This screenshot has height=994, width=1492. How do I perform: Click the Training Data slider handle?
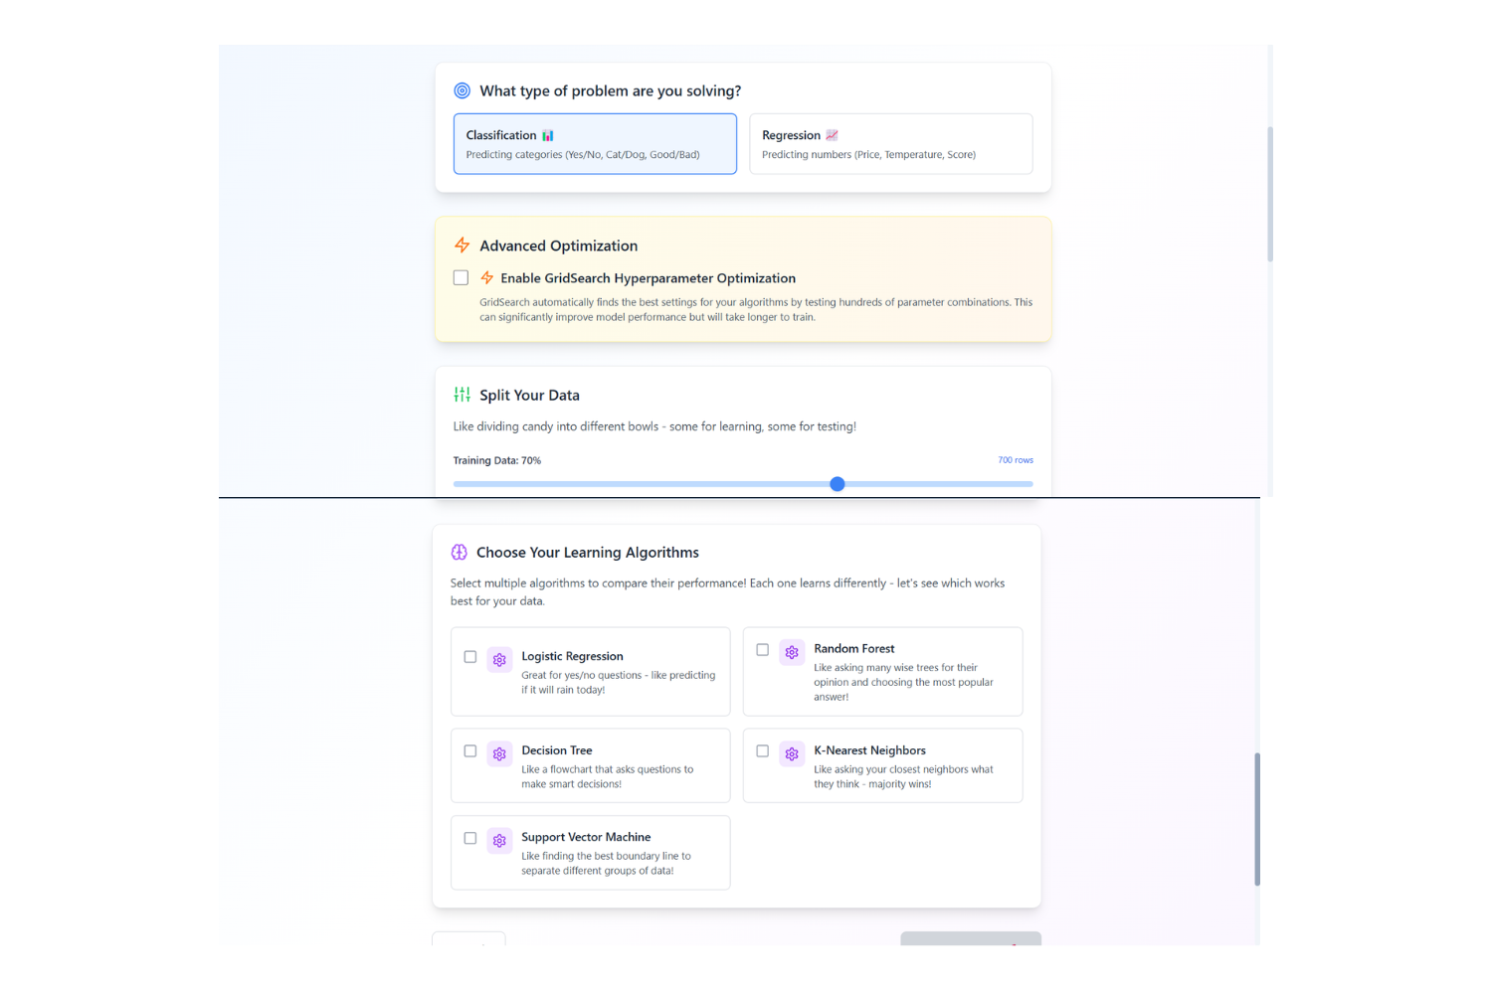click(838, 484)
